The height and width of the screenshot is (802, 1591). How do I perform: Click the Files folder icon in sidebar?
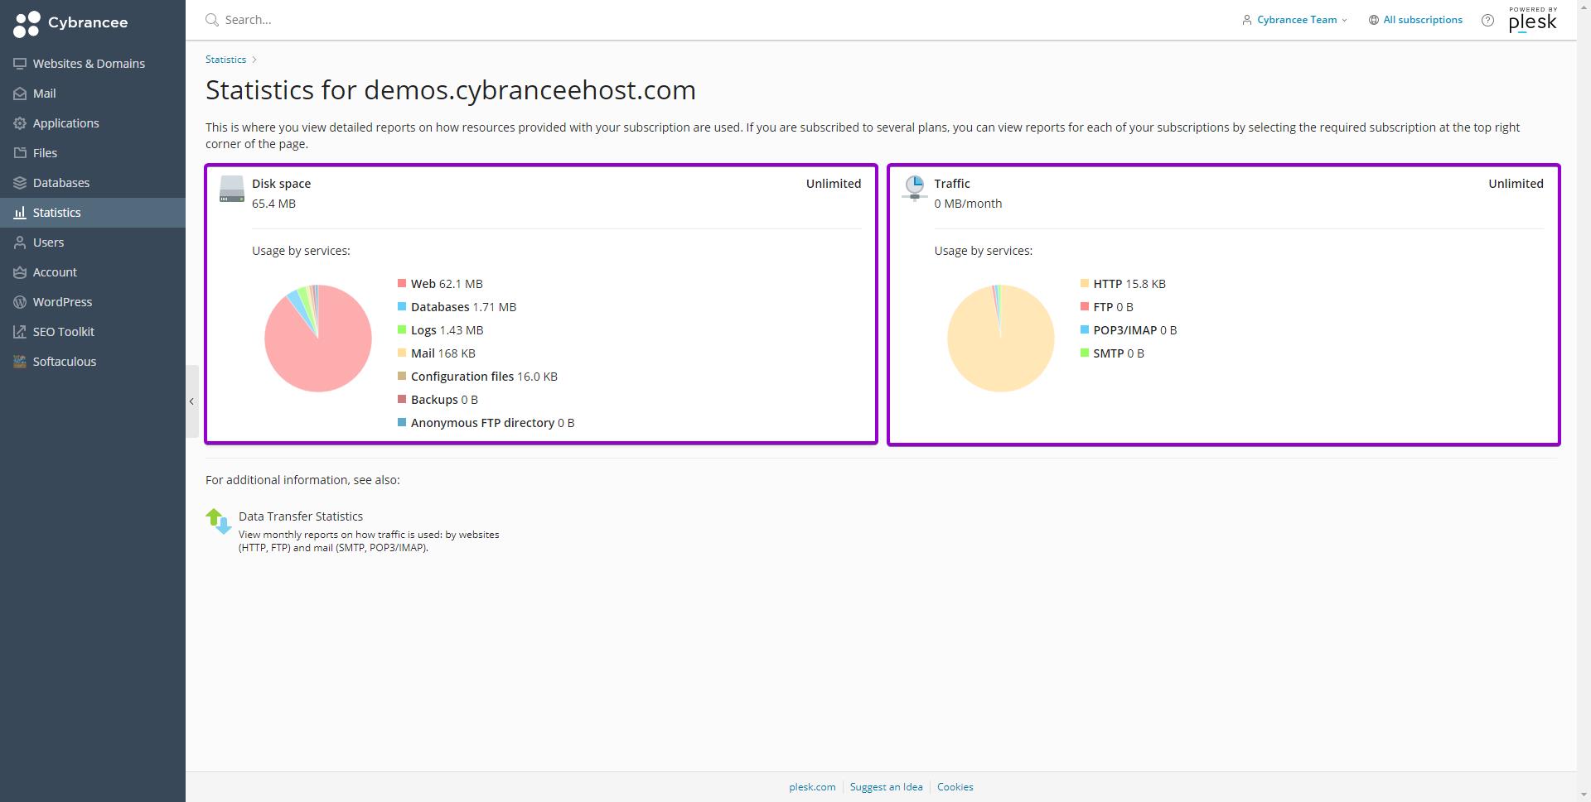20,153
